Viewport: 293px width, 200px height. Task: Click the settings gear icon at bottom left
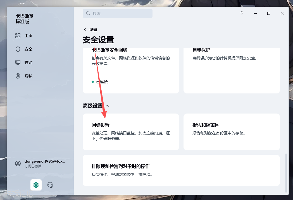pos(36,185)
